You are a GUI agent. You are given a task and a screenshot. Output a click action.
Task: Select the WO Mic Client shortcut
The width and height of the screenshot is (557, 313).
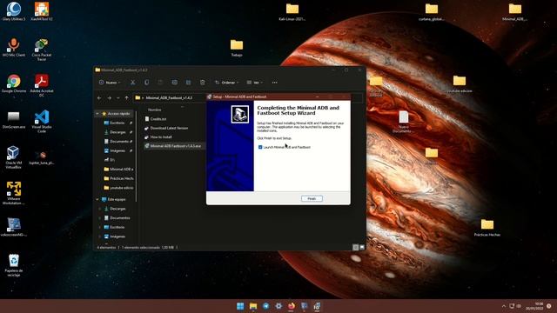[x=14, y=47]
